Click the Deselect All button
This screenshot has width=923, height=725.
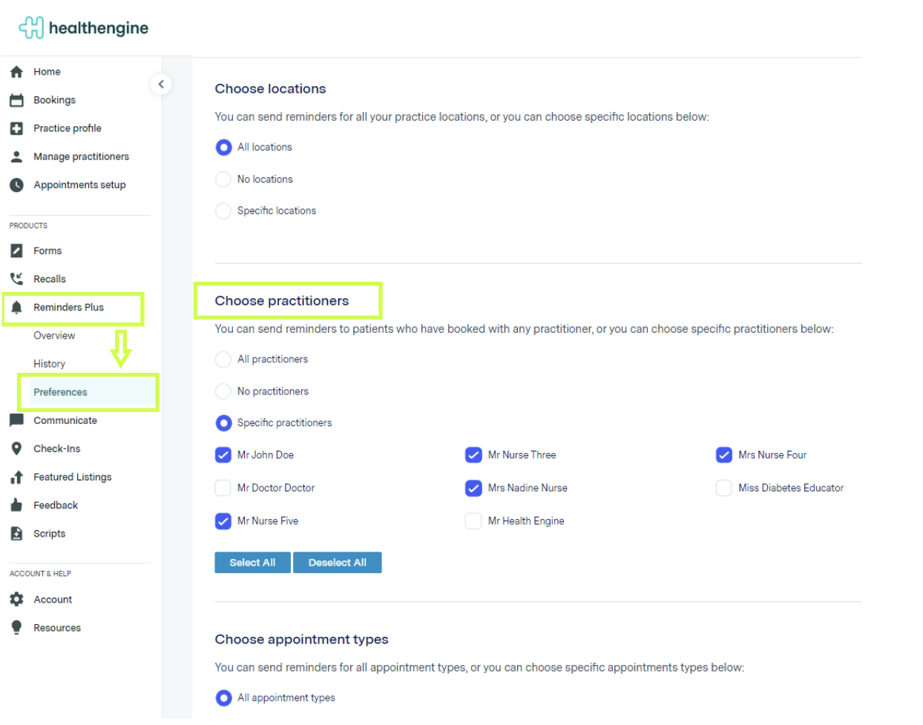pyautogui.click(x=338, y=563)
